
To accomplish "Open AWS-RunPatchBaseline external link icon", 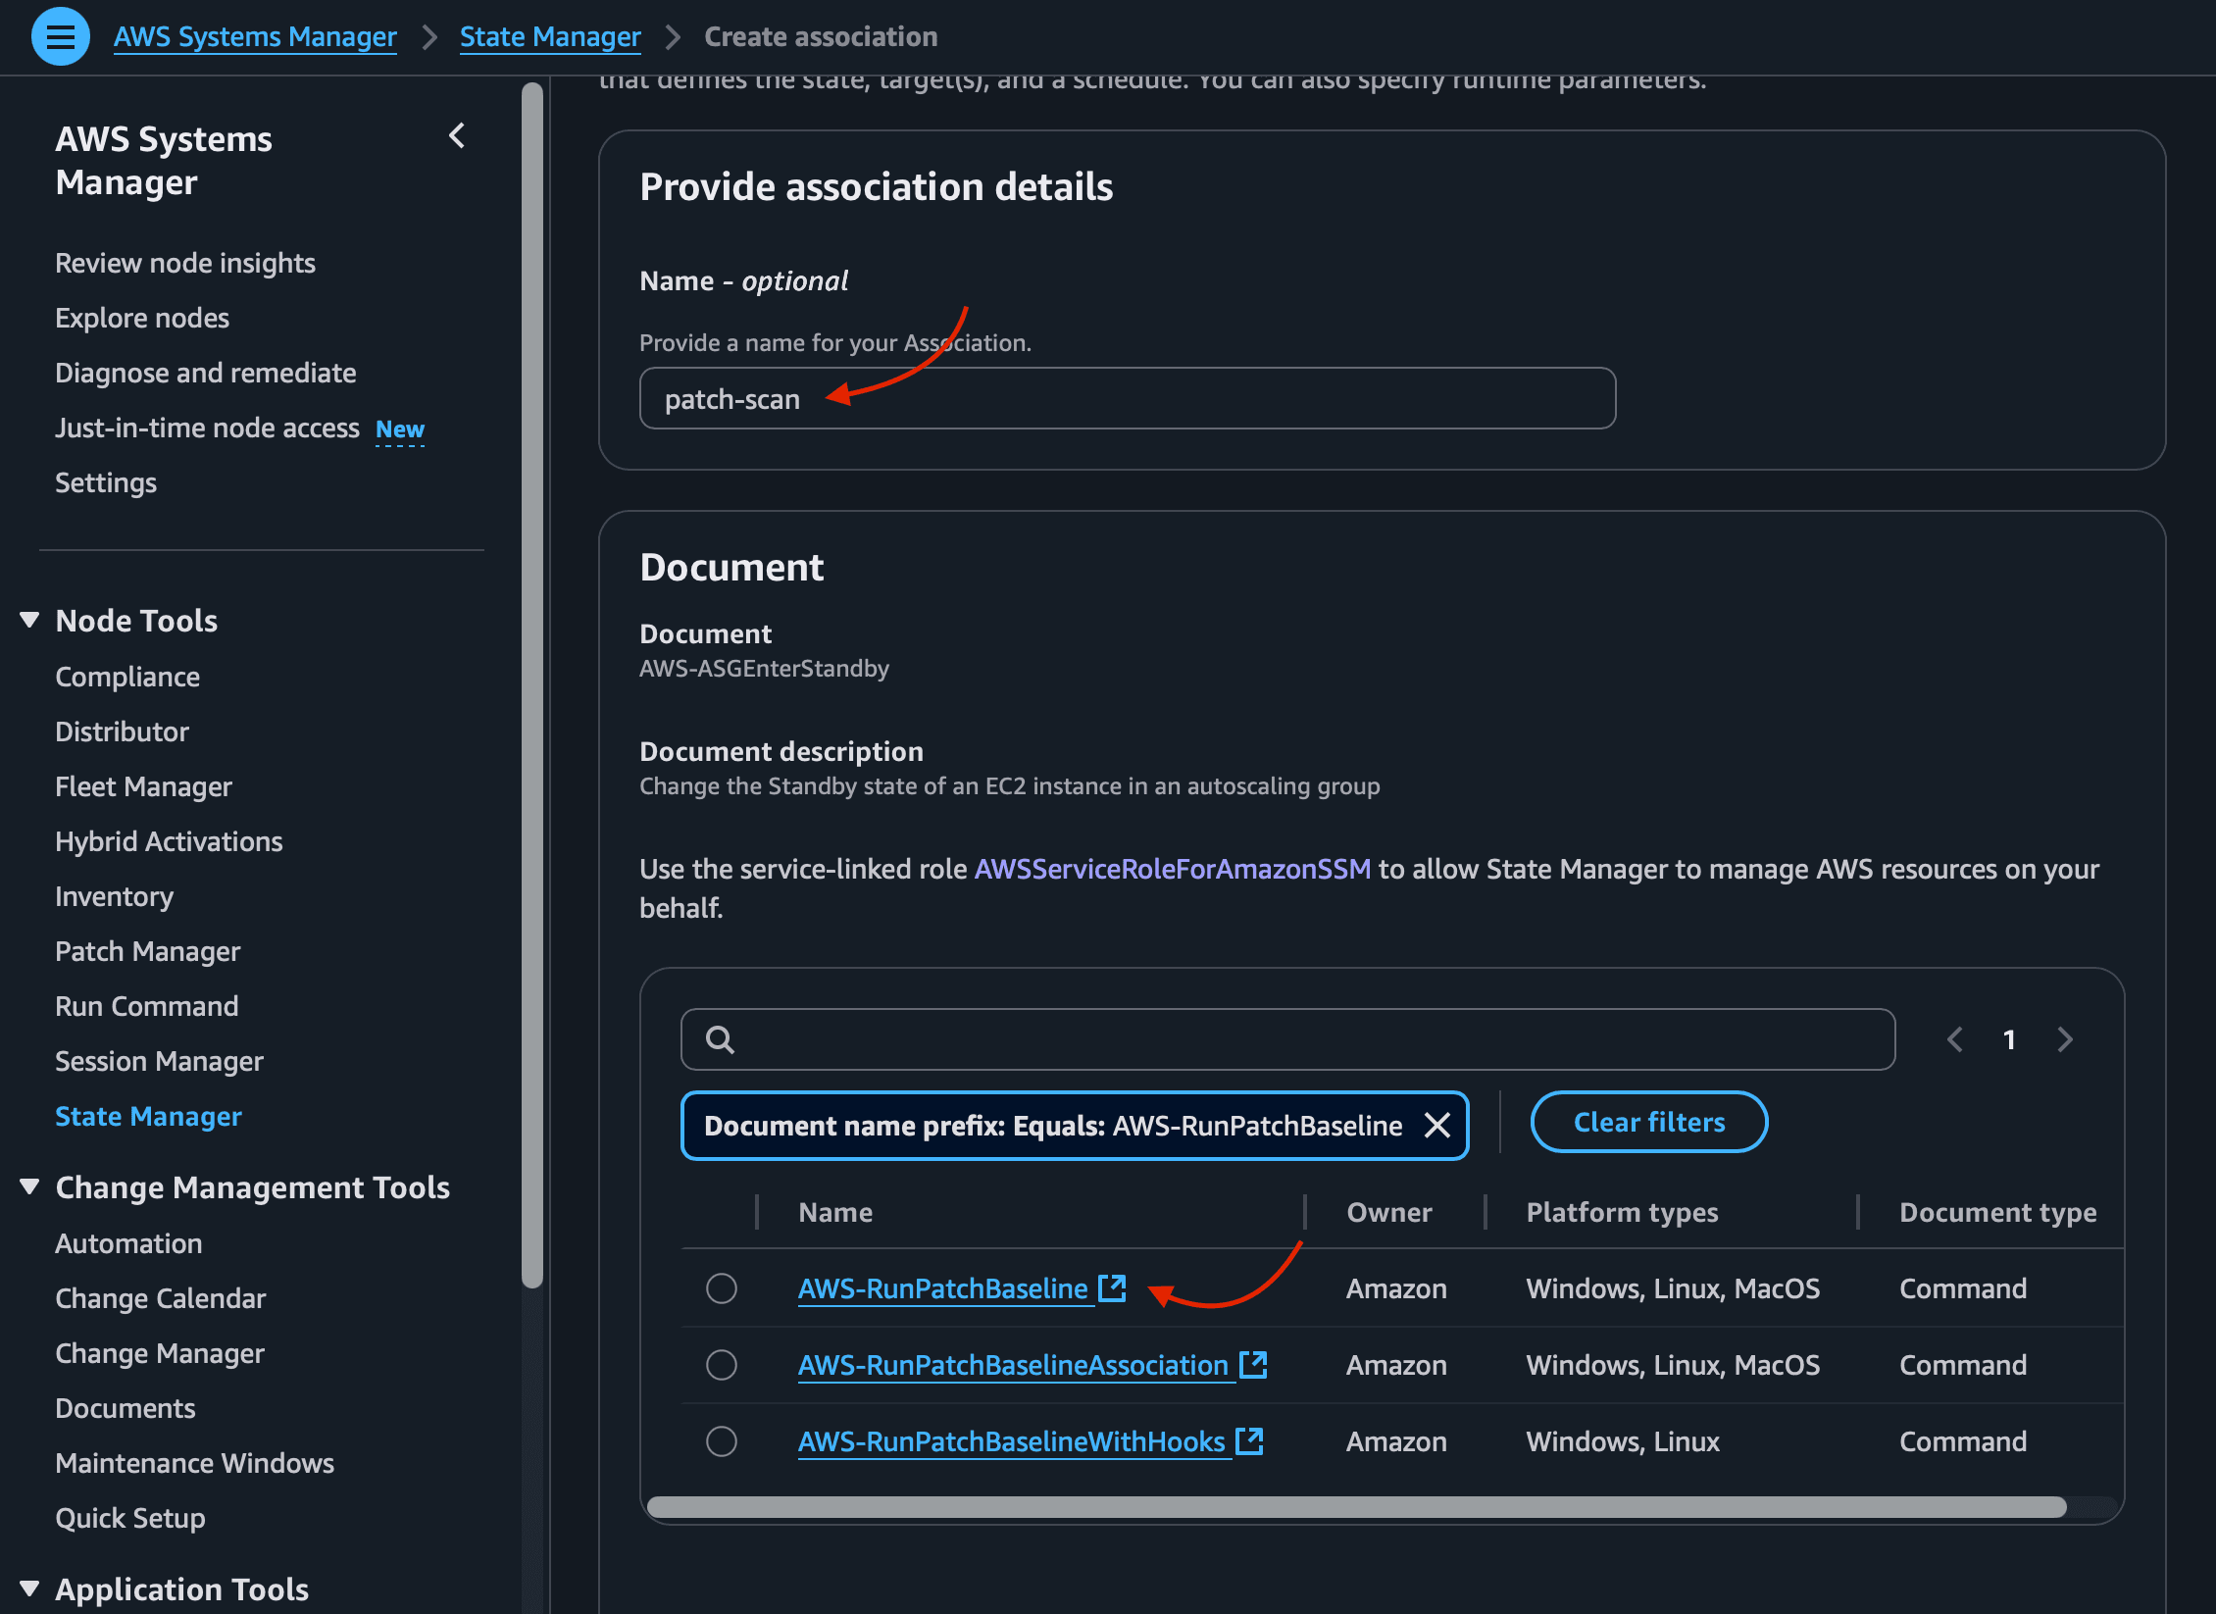I will coord(1112,1287).
